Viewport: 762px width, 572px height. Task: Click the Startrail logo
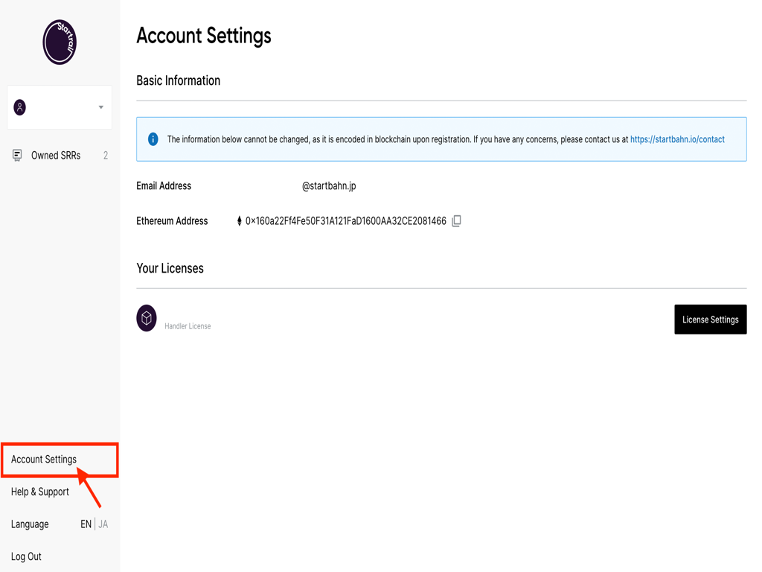pyautogui.click(x=60, y=42)
